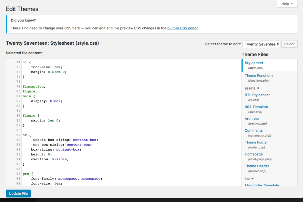
Task: Open the Theme Footer file
Action: (256, 142)
